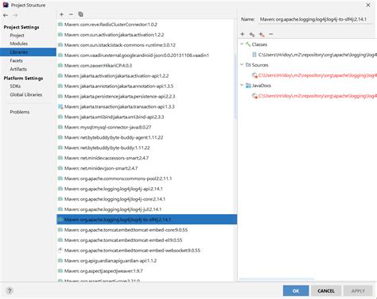Select the log4j-to-slf4j:2.14.1 library
The height and width of the screenshot is (299, 377).
click(146, 220)
